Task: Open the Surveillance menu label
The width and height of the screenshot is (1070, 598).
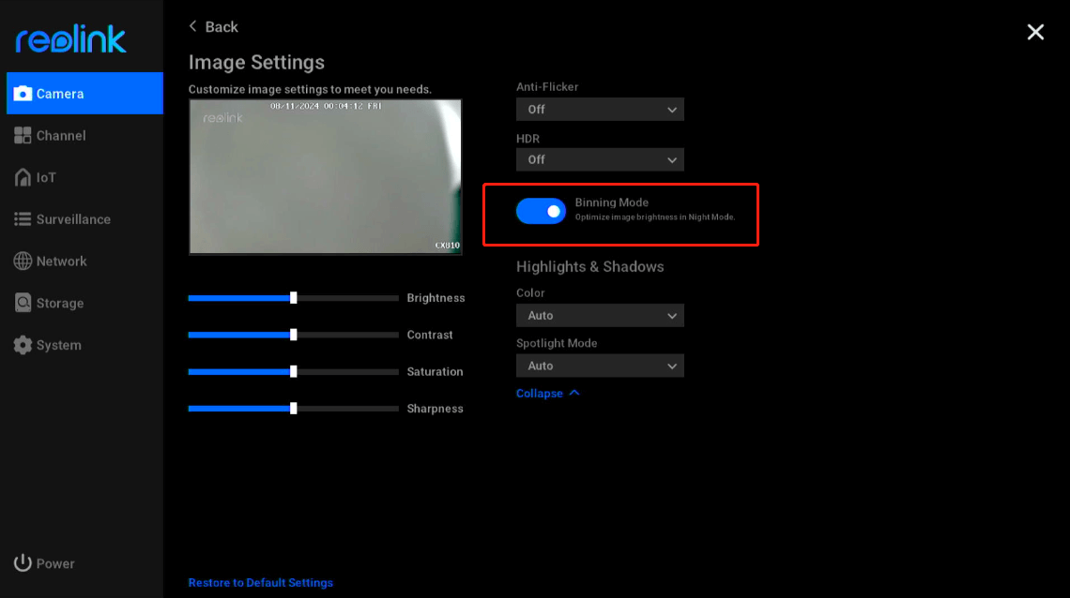Action: [73, 219]
